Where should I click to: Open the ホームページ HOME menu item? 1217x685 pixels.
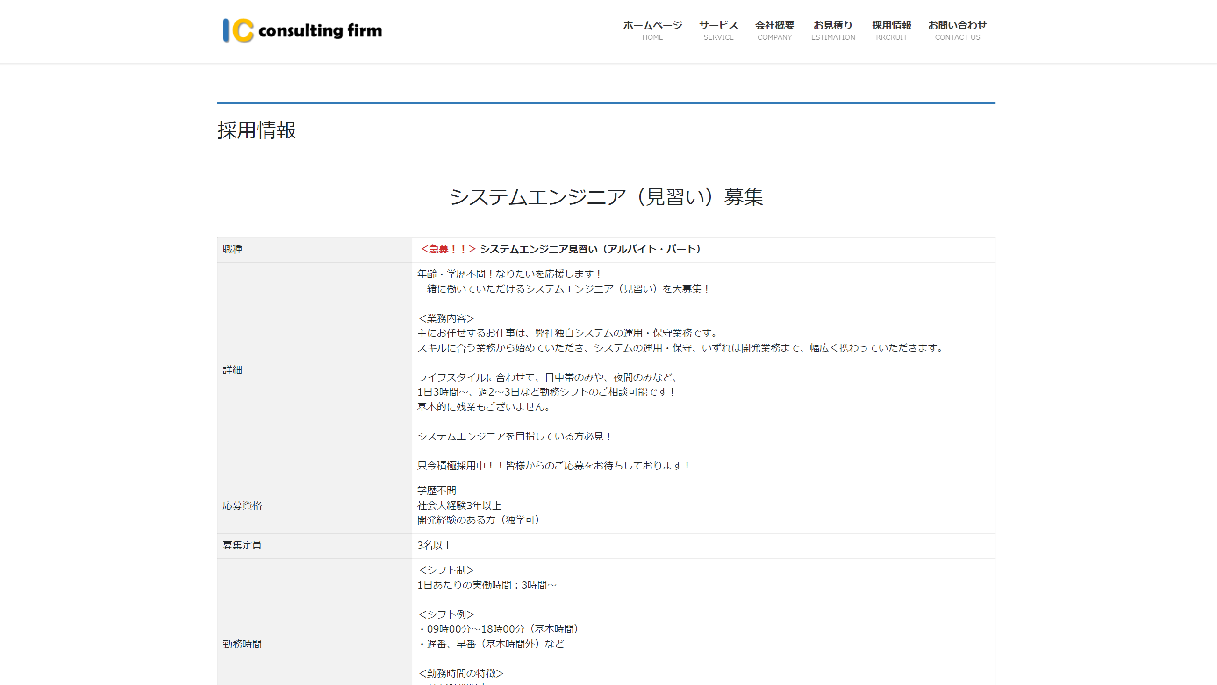coord(652,30)
